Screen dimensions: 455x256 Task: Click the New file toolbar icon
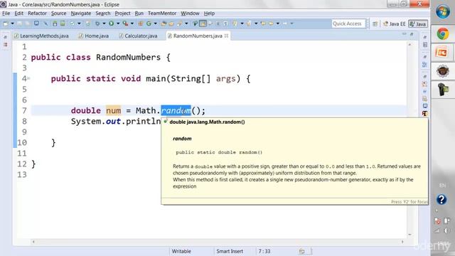6,23
